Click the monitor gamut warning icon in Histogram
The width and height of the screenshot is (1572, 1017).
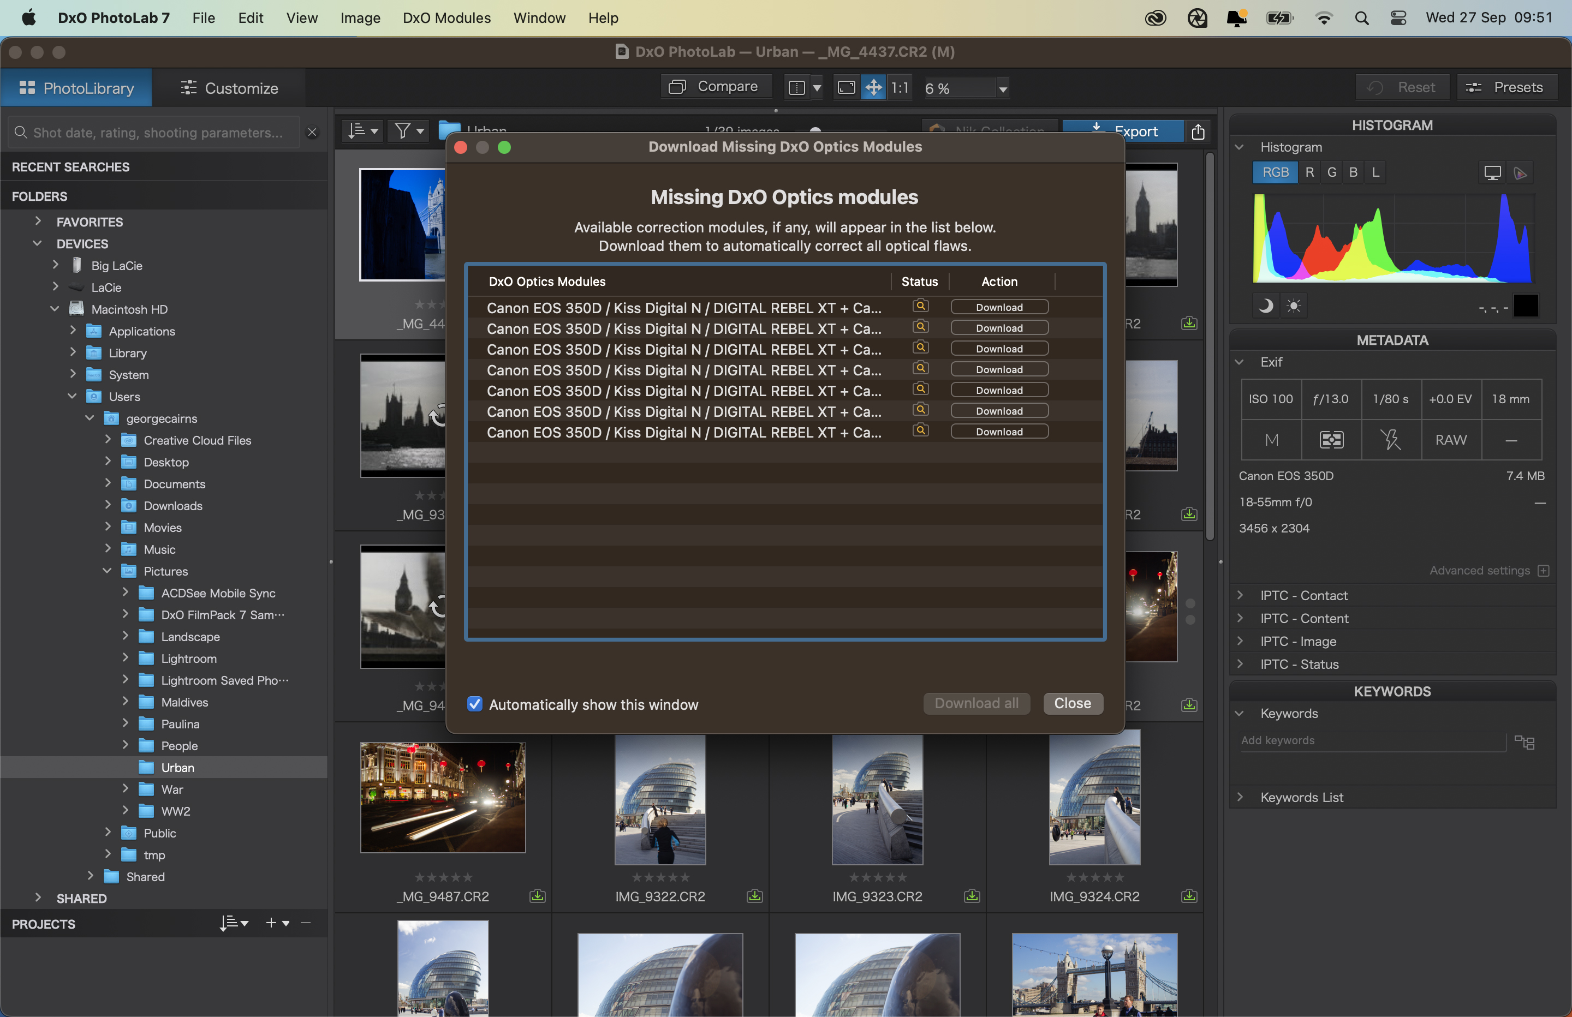click(1492, 173)
